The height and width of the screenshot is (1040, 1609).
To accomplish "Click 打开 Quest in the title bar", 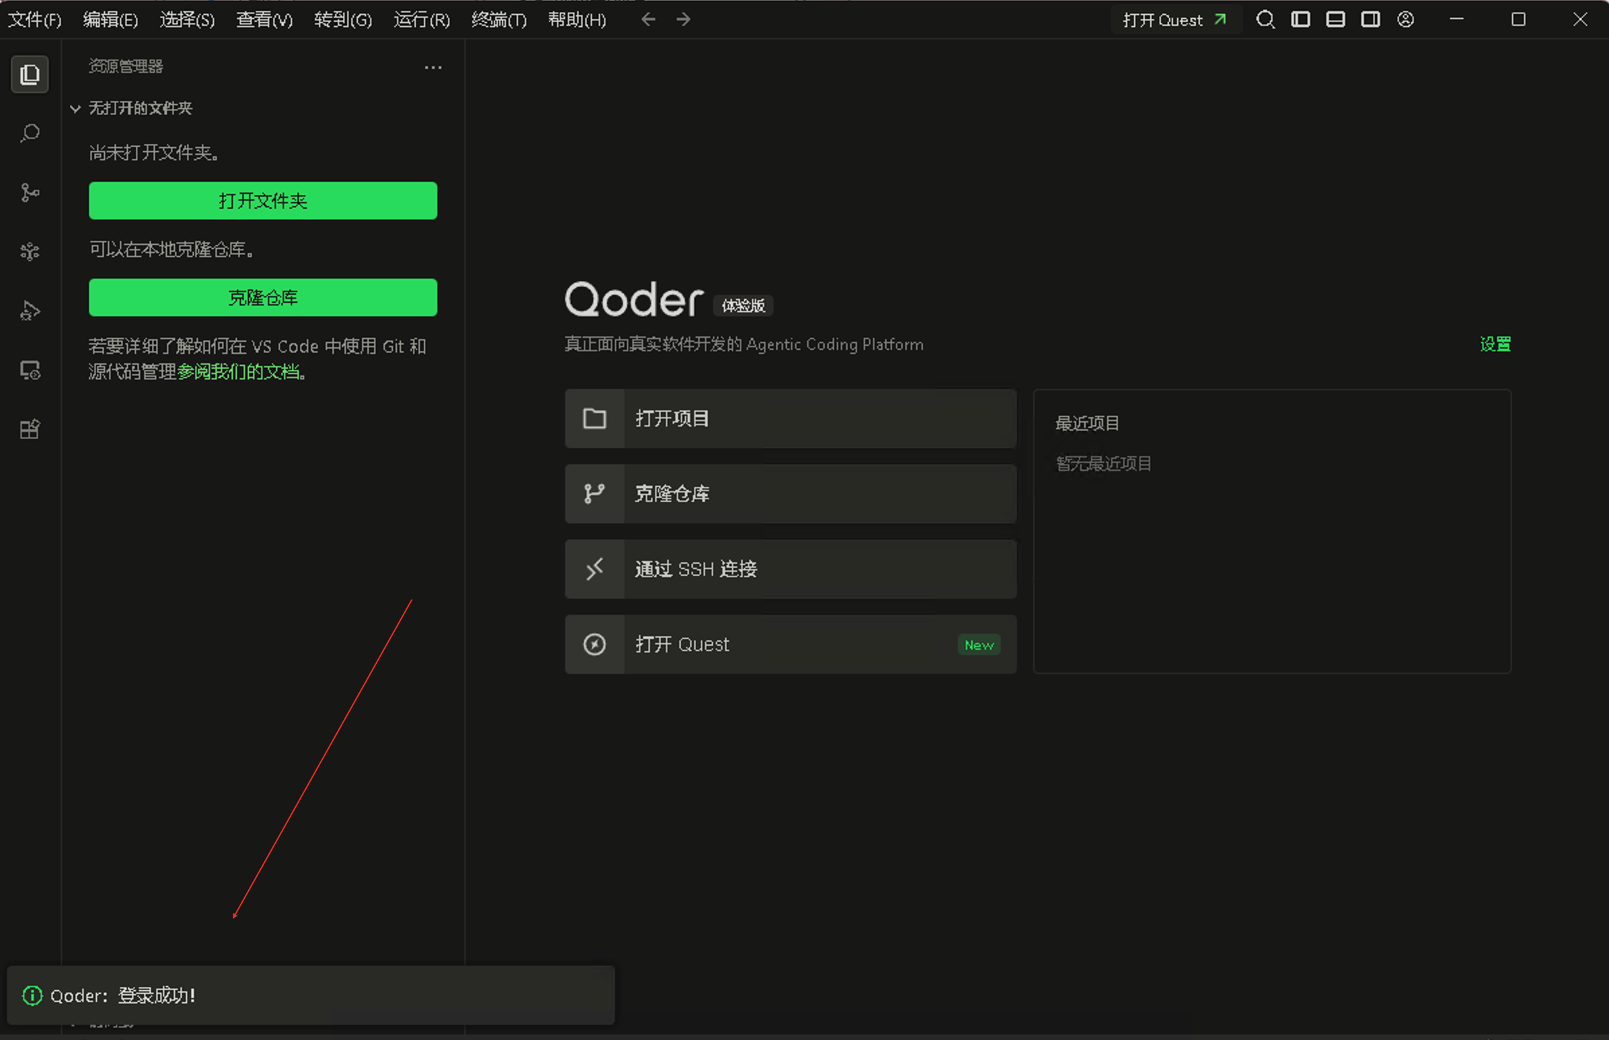I will [1176, 20].
